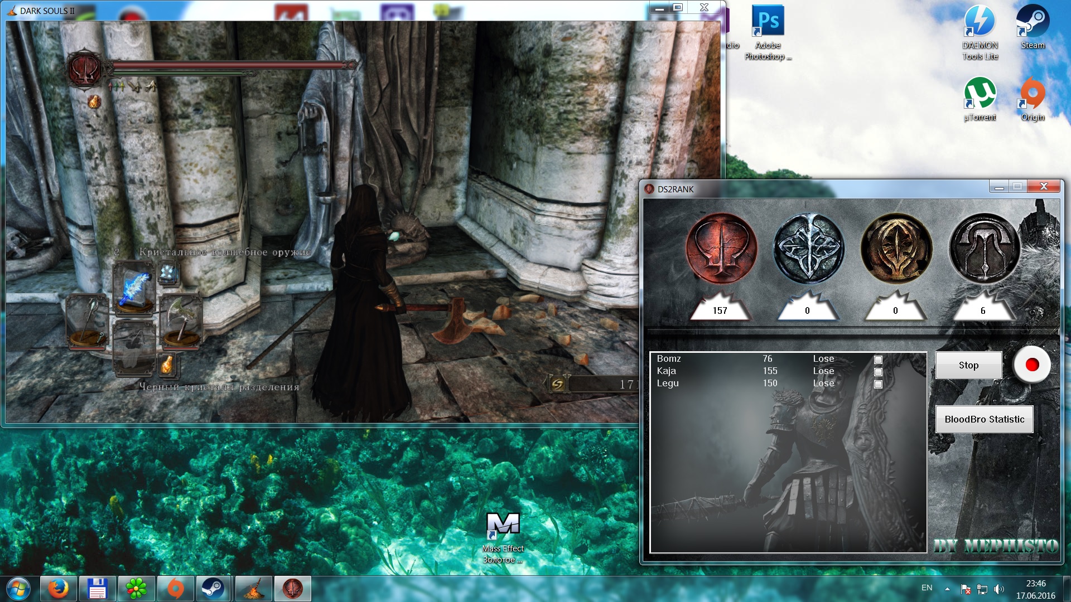This screenshot has width=1071, height=602.
Task: Click the Lose result in the Bomz row
Action: tap(823, 358)
